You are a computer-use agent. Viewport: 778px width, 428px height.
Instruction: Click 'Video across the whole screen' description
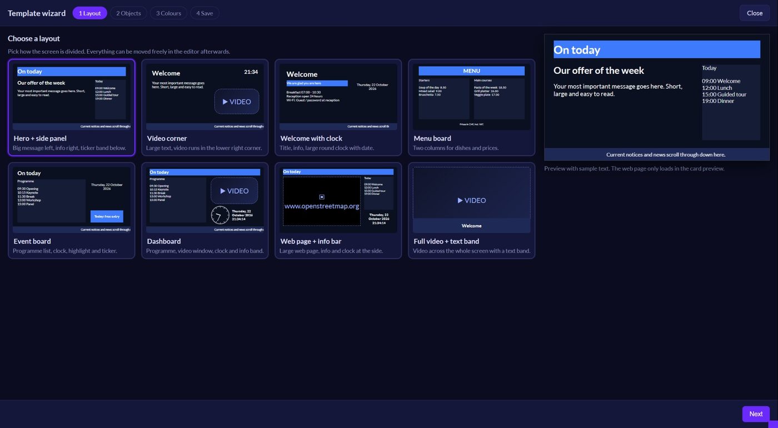(x=472, y=251)
